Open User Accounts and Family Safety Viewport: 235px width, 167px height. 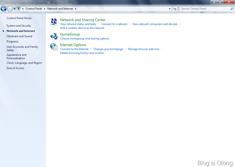point(22,48)
